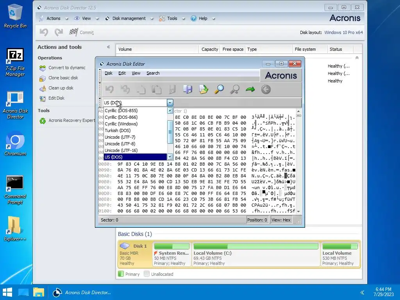Select Cyrillic (DOS-866) encoding
Viewport: 400px width, 300px height.
135,117
